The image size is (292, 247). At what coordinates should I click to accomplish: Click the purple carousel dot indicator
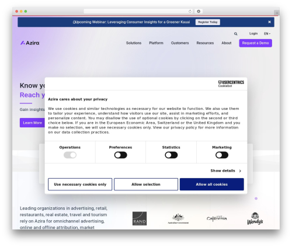point(256,199)
